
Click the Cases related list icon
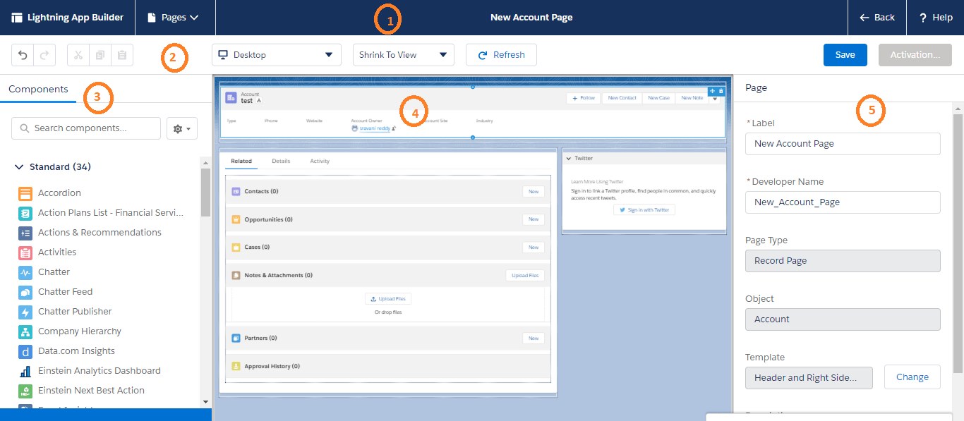(x=236, y=248)
